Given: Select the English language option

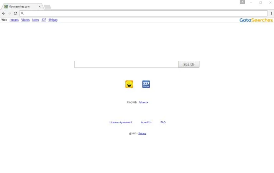Looking at the screenshot, I should (x=132, y=102).
